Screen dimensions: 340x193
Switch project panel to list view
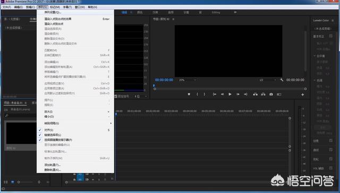6,182
